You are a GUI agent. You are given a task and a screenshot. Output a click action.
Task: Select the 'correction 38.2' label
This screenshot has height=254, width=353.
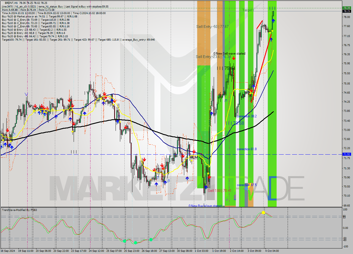click(247, 116)
